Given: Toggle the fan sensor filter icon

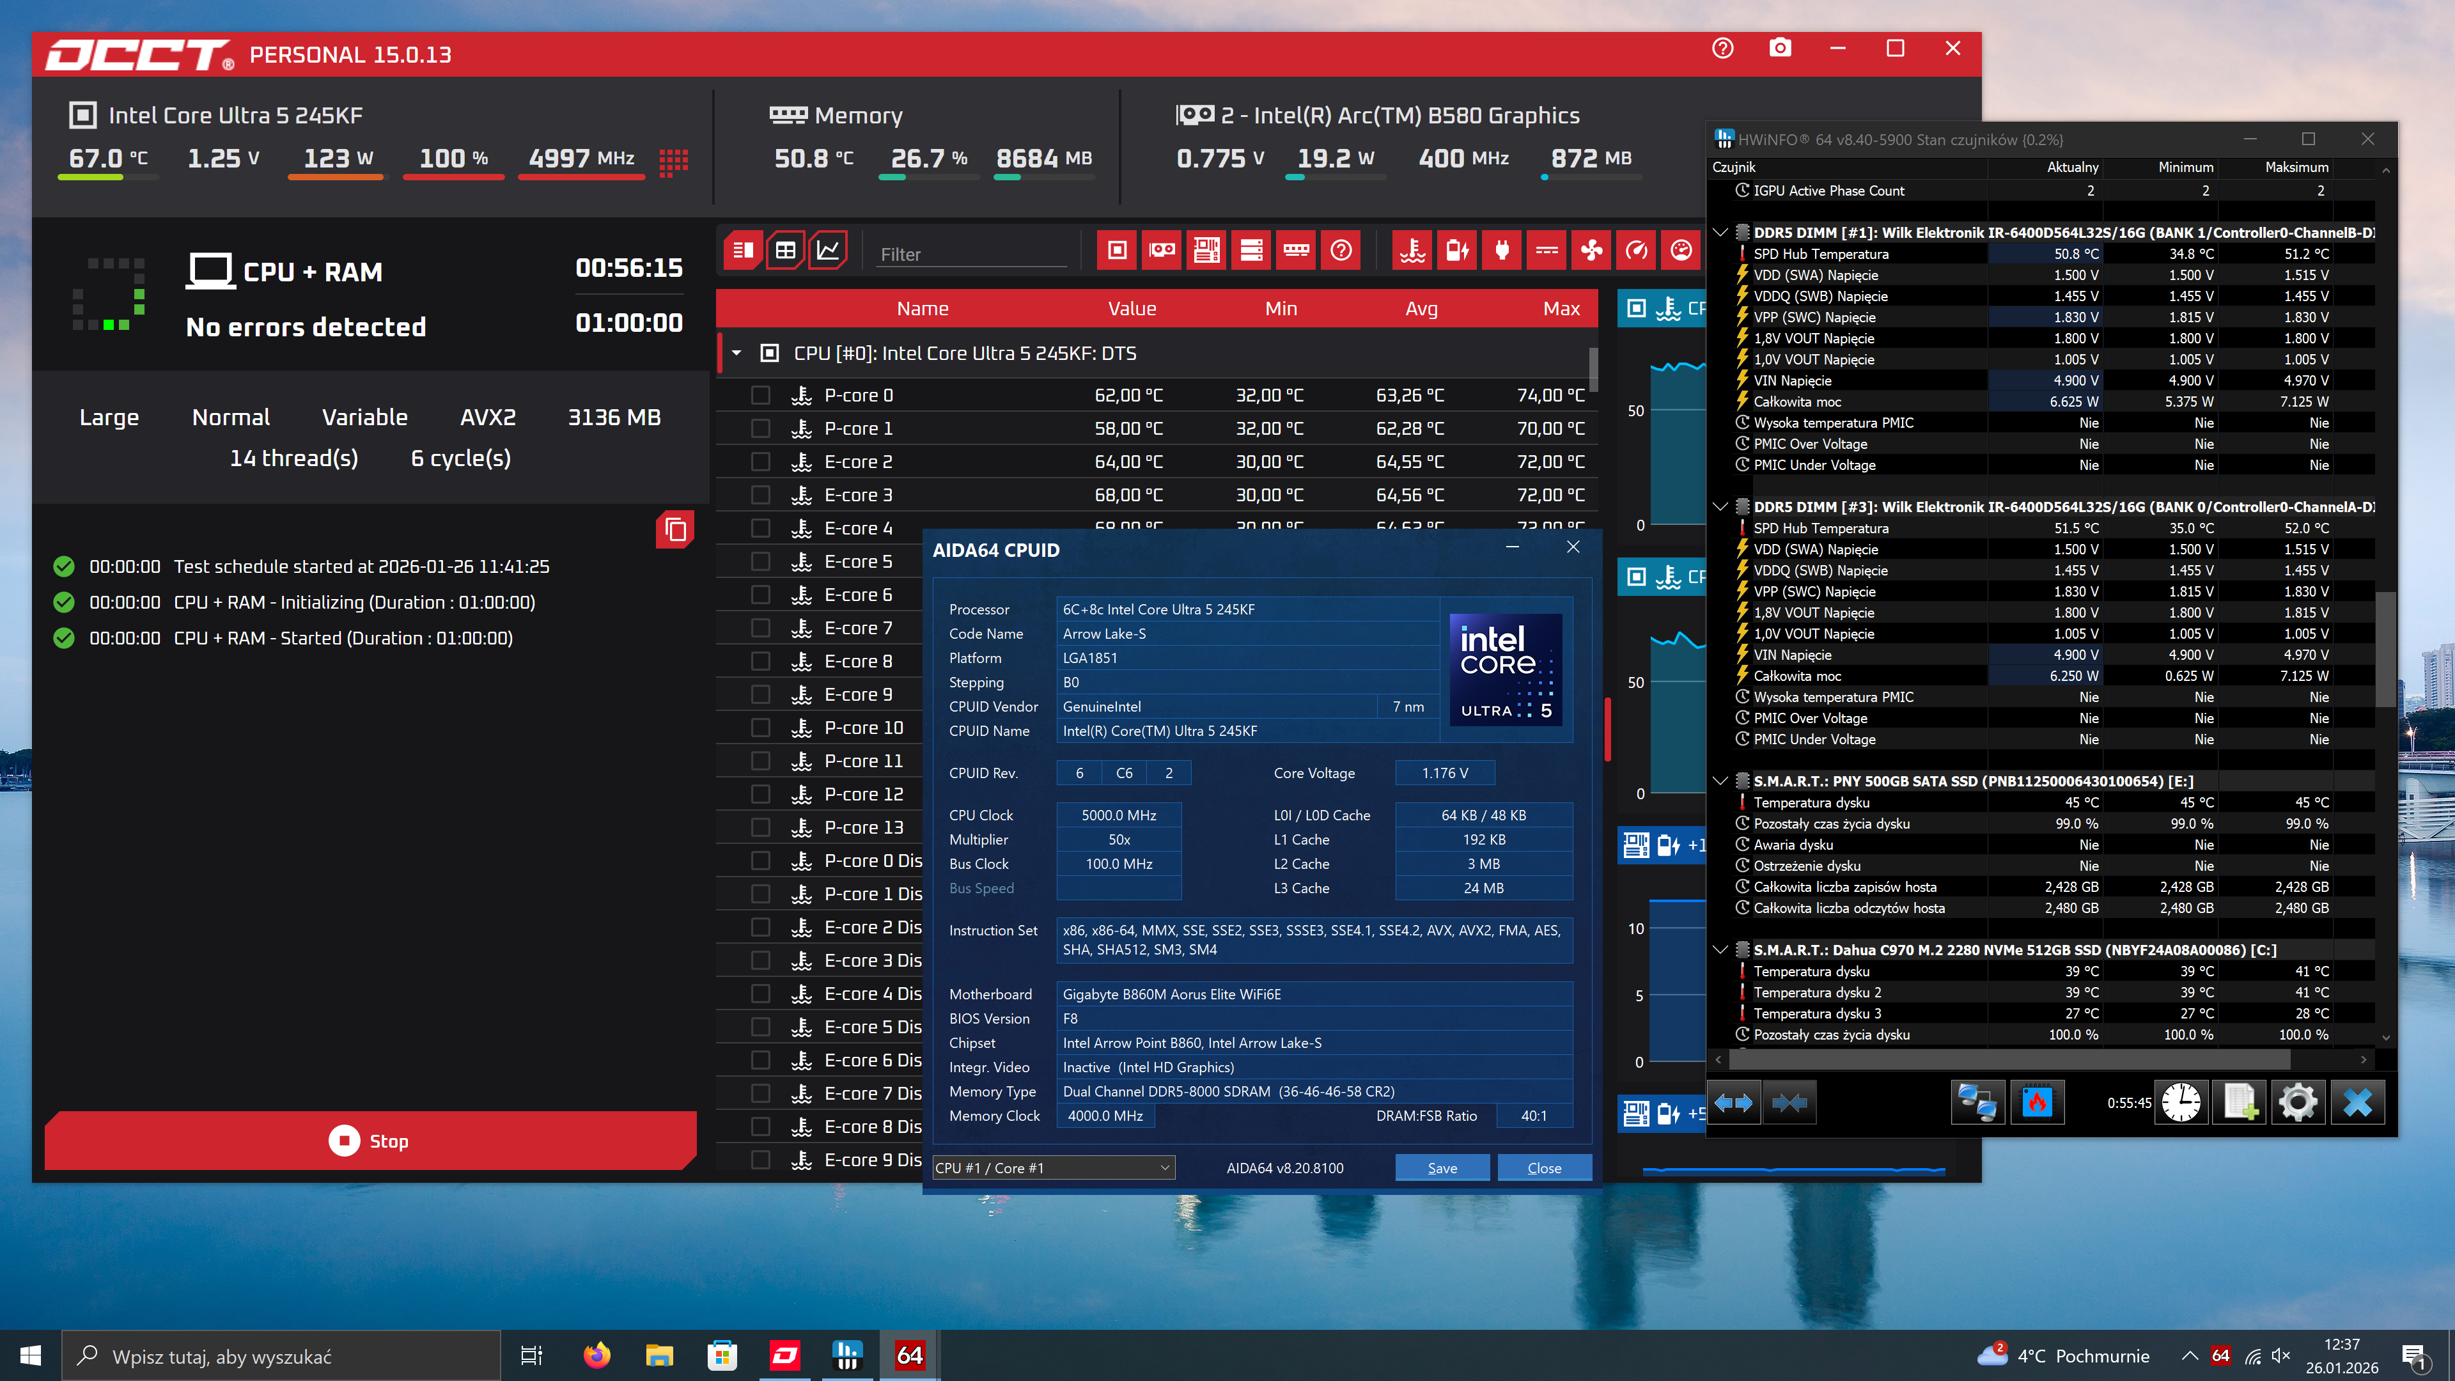Looking at the screenshot, I should point(1591,251).
